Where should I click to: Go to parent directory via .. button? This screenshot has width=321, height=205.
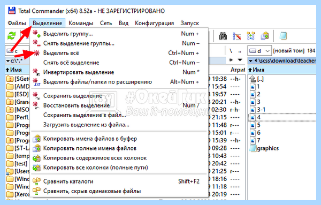pyautogui.click(x=240, y=51)
